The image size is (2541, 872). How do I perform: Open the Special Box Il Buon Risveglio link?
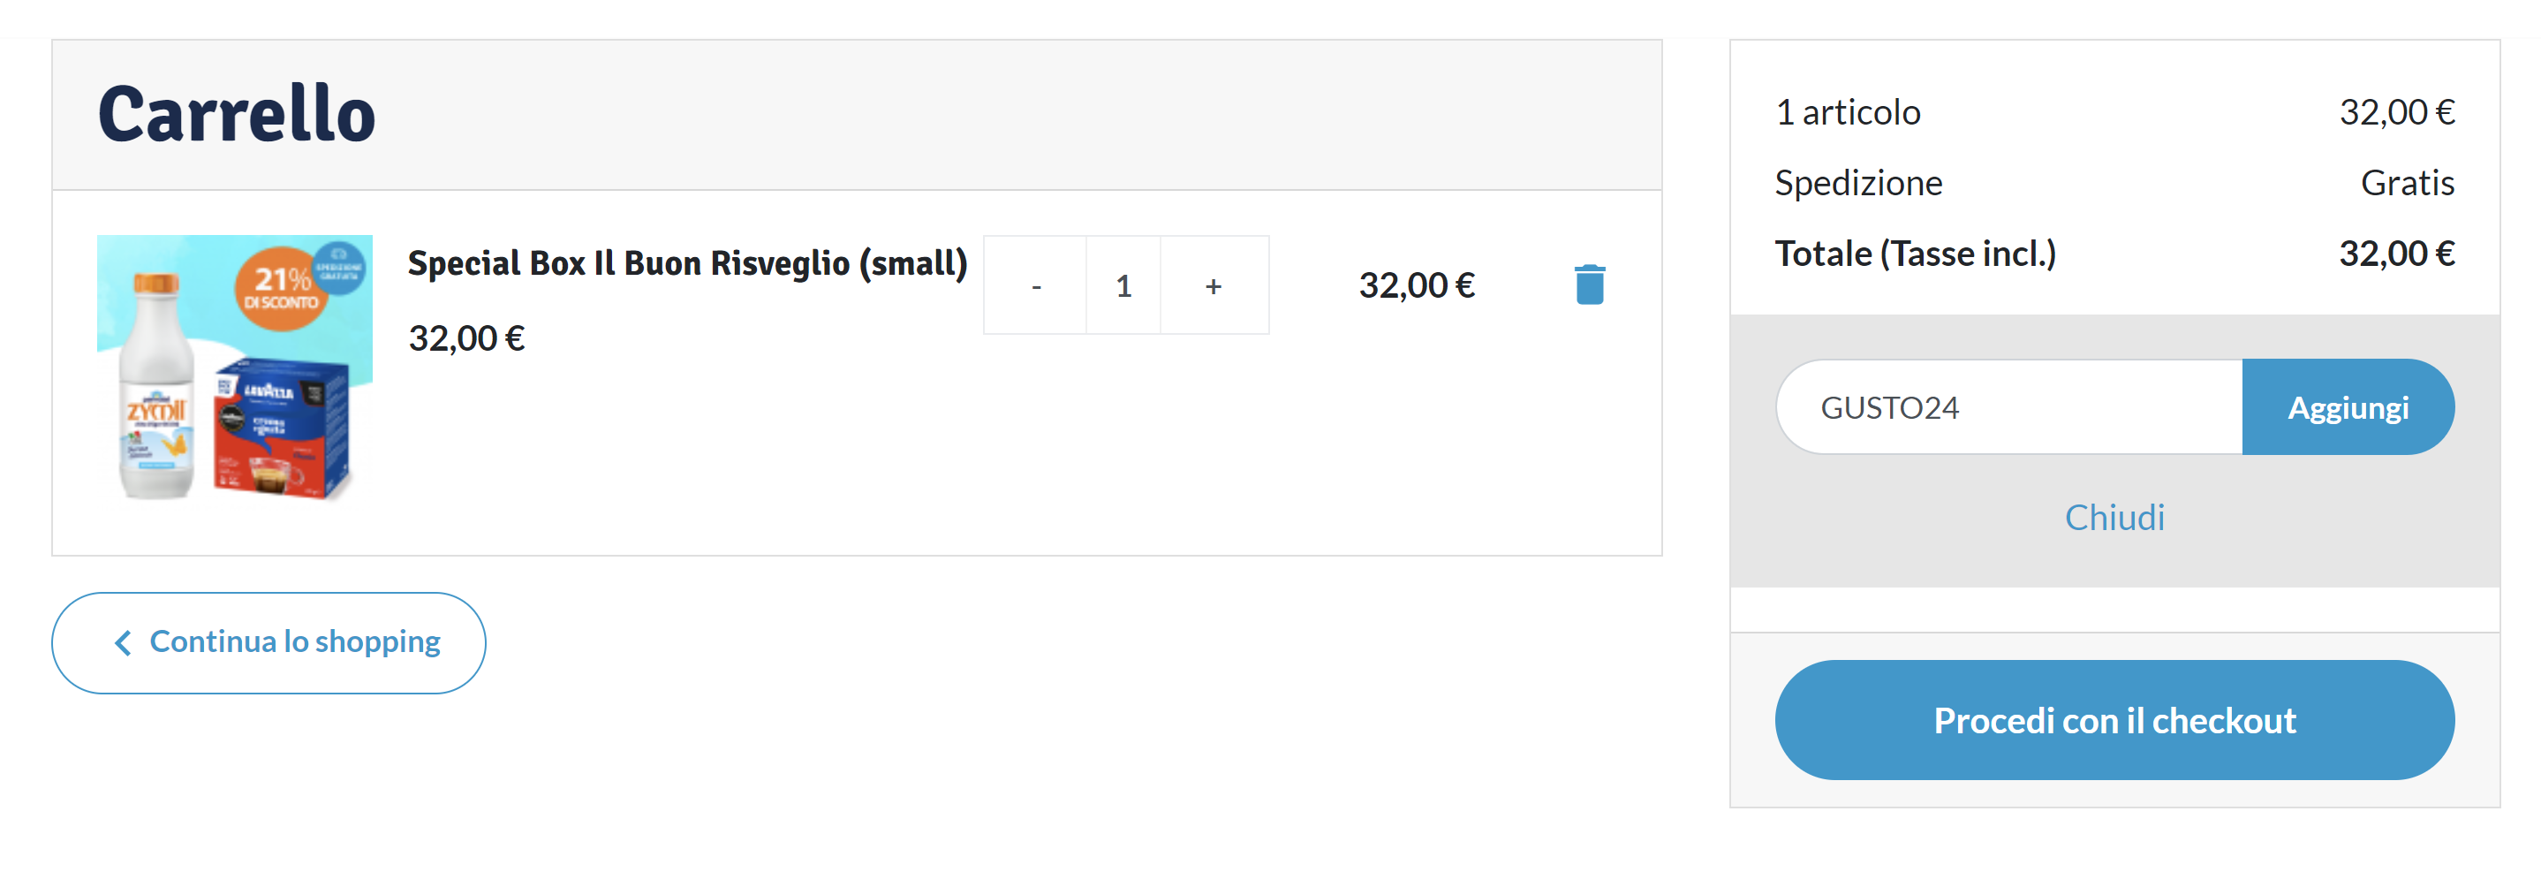pyautogui.click(x=686, y=263)
